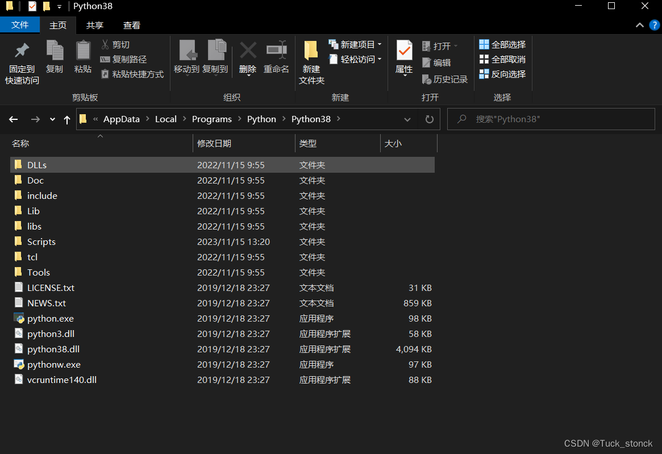662x454 pixels.
Task: Go up one folder level arrow
Action: click(66, 119)
